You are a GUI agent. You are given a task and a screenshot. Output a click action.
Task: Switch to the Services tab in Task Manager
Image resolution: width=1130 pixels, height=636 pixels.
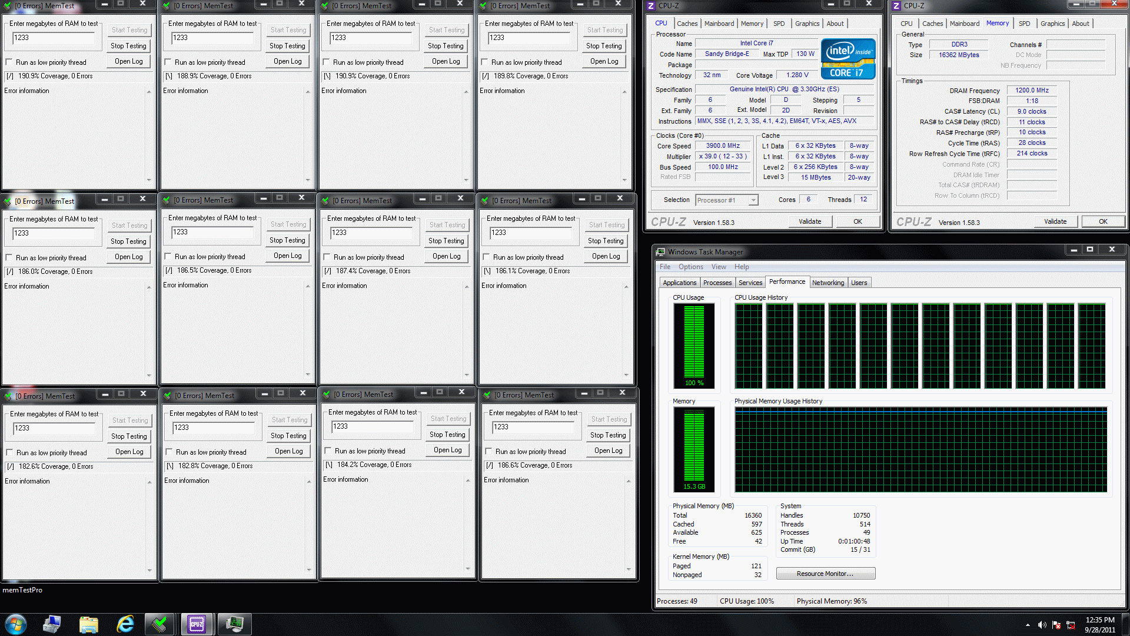[x=750, y=283]
